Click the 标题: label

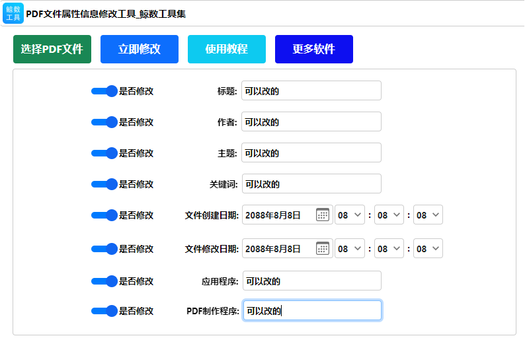[227, 91]
